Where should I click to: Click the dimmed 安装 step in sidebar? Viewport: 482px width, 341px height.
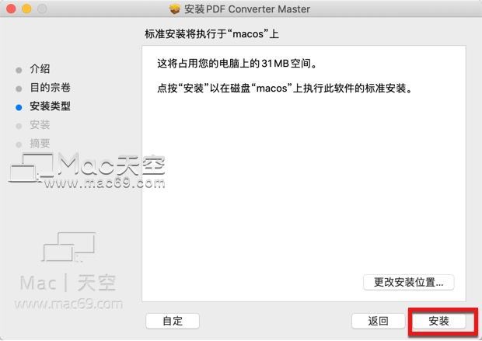(40, 125)
